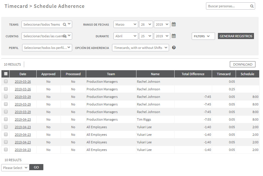Open the Opción de Adherencia dropdown
This screenshot has height=176, width=263.
tap(141, 48)
